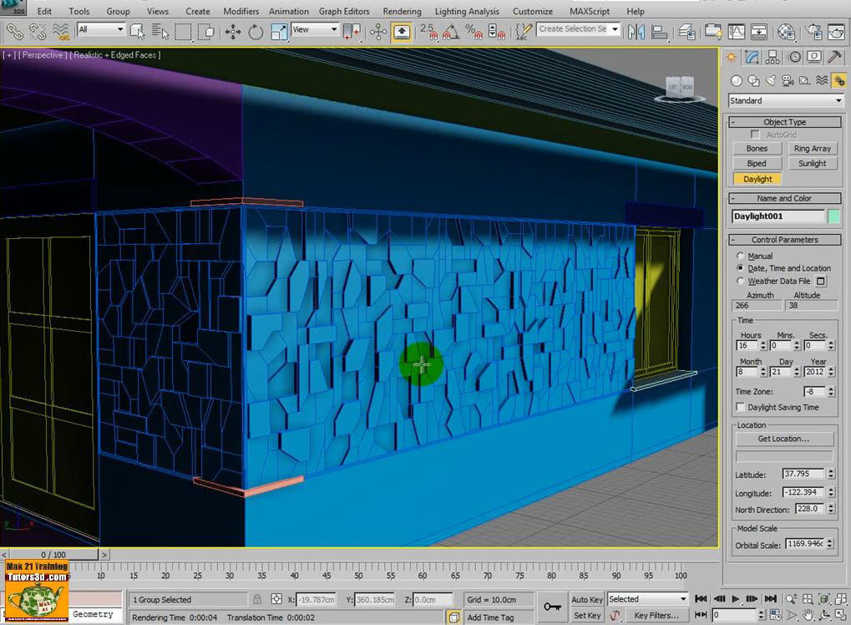Click the Sunlight button
The image size is (851, 625).
pyautogui.click(x=811, y=164)
